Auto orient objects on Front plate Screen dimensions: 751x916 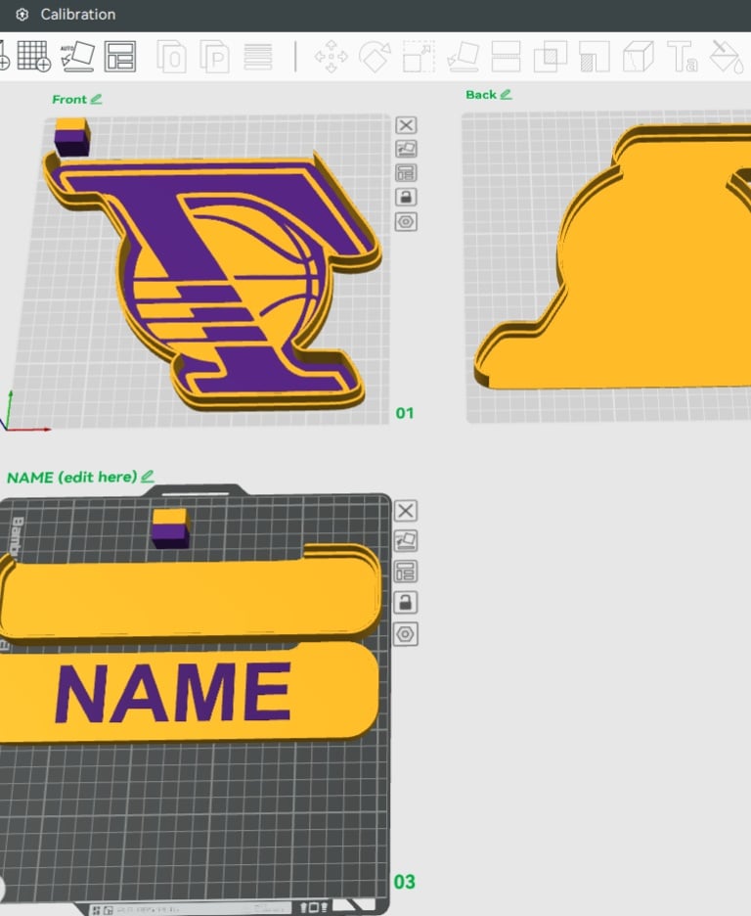[406, 149]
